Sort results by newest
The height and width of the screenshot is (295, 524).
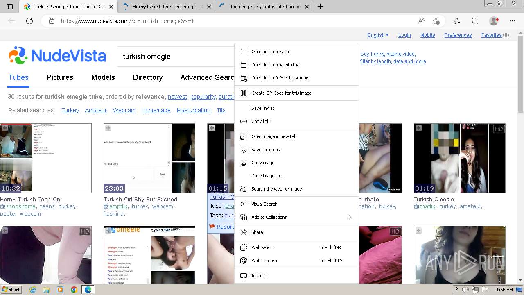177,97
